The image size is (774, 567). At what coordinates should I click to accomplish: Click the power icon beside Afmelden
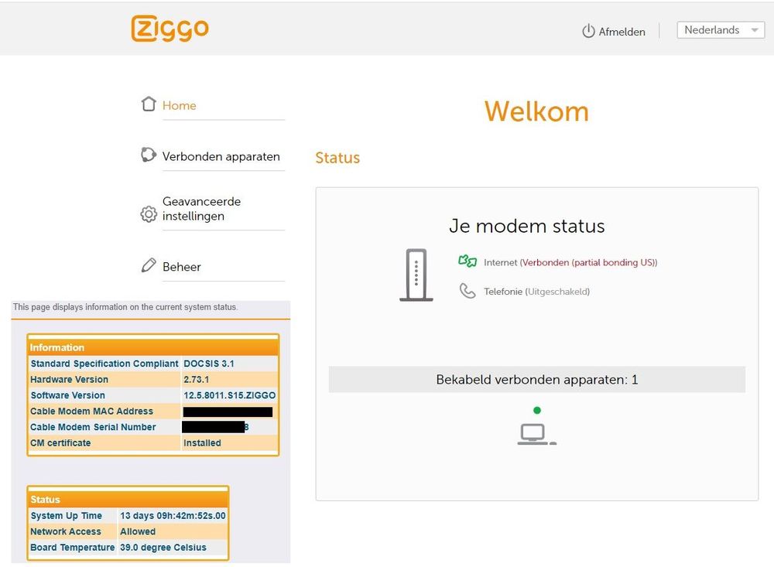(x=587, y=30)
